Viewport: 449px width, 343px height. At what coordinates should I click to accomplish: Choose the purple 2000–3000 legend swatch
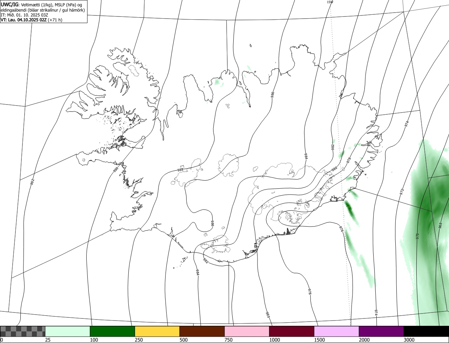[381, 331]
